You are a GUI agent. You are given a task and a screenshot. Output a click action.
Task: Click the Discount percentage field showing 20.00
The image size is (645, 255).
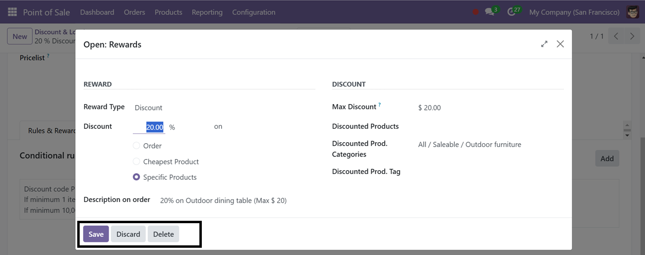point(149,127)
